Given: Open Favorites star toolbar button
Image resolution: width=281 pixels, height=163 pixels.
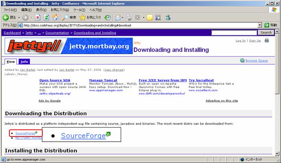Looking at the screenshot, I should pos(90,18).
